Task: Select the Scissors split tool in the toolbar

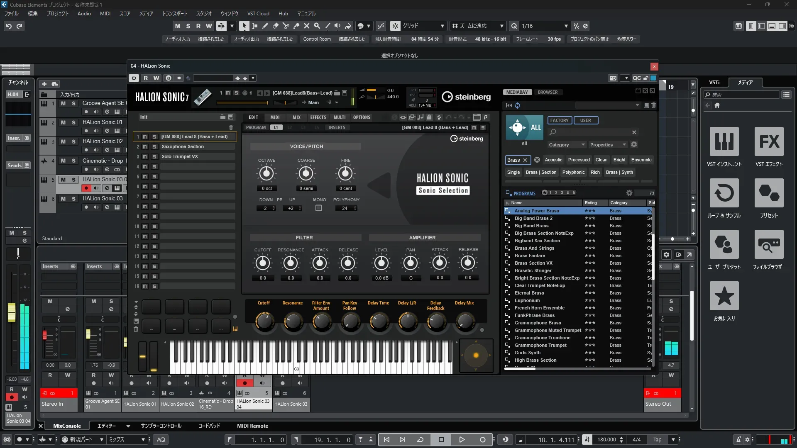Action: click(x=286, y=26)
